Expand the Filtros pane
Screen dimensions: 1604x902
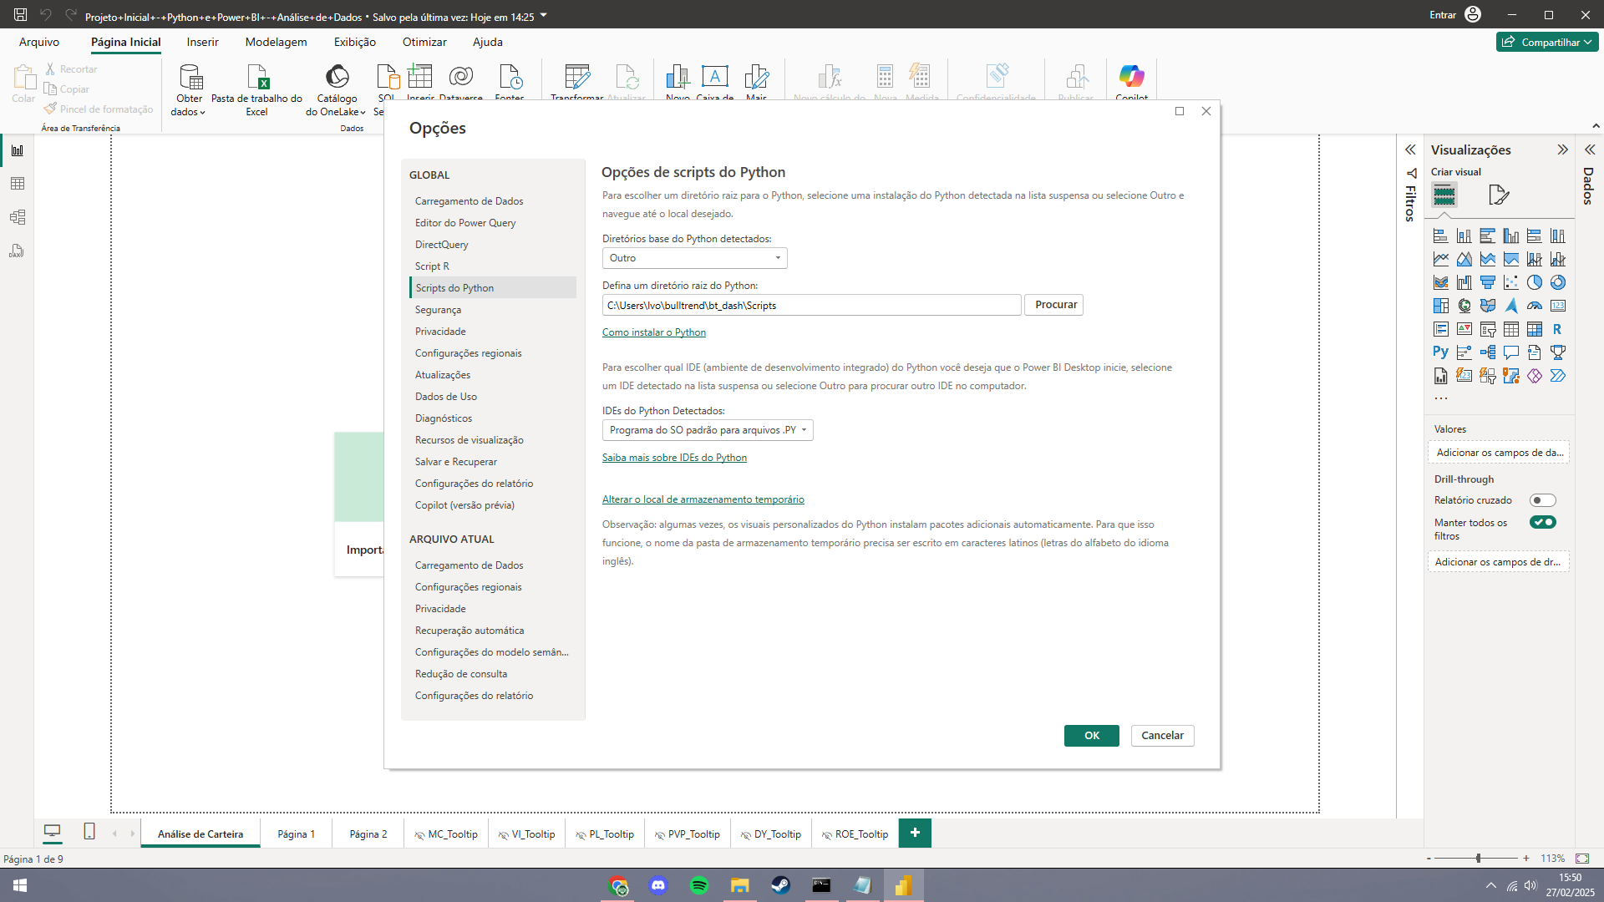tap(1410, 149)
